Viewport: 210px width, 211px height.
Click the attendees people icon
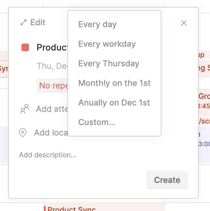(24, 109)
